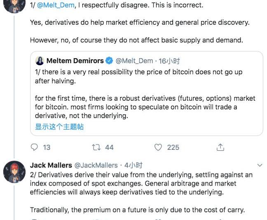Open Jack Mallers' profile picture on the second tweet
267x220 pixels.
point(14,171)
